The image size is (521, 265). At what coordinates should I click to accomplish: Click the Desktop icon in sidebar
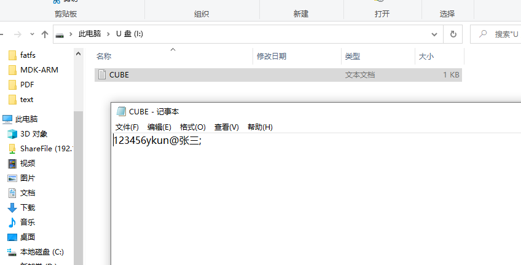pyautogui.click(x=12, y=237)
